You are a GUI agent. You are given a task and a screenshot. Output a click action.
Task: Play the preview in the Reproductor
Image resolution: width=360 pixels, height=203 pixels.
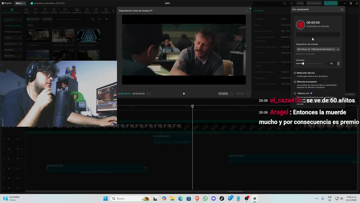click(184, 94)
